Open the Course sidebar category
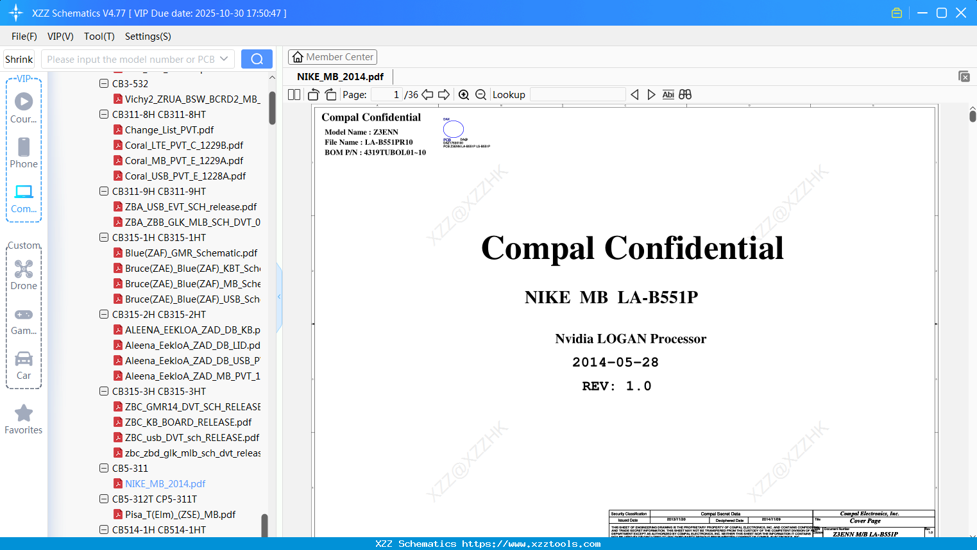 tap(24, 108)
